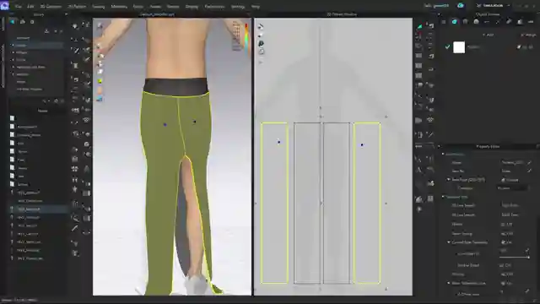The height and width of the screenshot is (304, 540).
Task: Click the leftmost Object Browser tab icon
Action: (444, 22)
